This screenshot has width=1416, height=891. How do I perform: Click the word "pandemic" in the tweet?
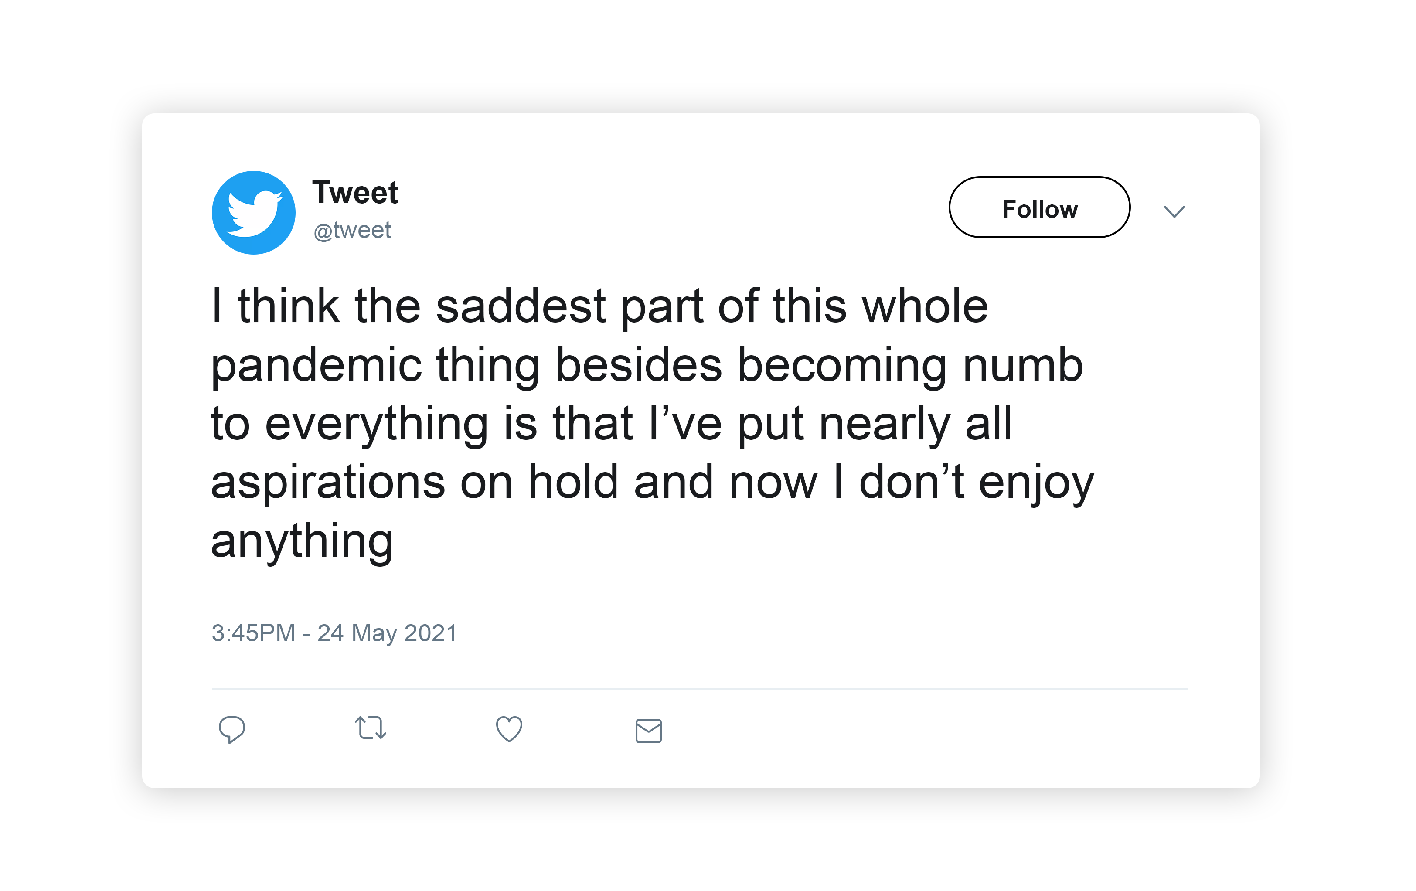coord(317,366)
